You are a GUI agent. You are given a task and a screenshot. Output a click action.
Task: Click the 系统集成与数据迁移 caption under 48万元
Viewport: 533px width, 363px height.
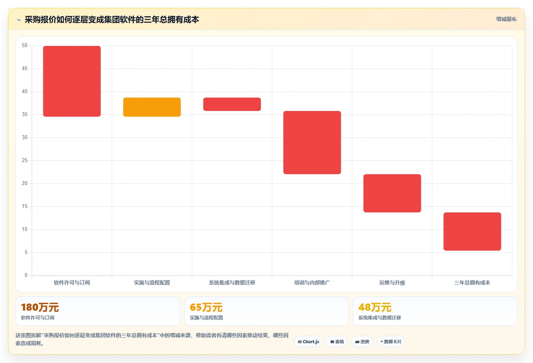[x=380, y=318]
